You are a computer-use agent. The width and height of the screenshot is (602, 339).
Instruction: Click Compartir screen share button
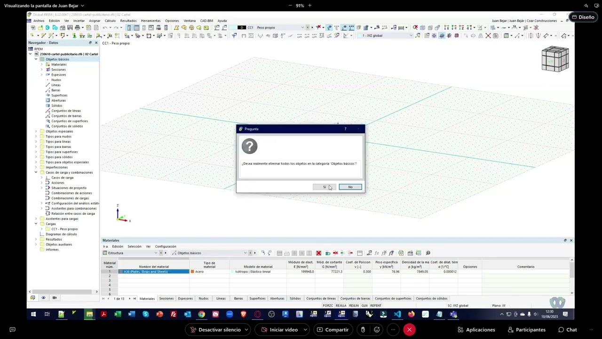pyautogui.click(x=333, y=330)
